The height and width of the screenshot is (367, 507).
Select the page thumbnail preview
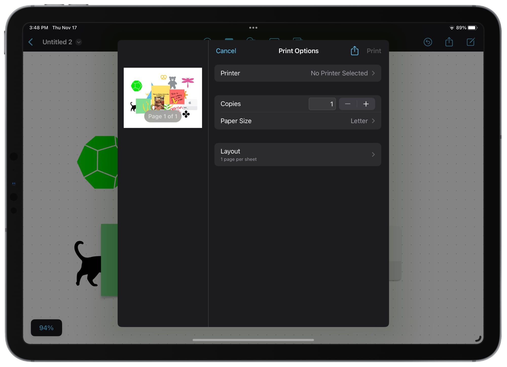(x=162, y=98)
